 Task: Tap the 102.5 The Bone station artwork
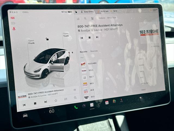pos(149,33)
